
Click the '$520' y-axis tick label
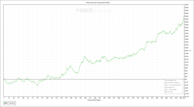pyautogui.click(x=187, y=5)
